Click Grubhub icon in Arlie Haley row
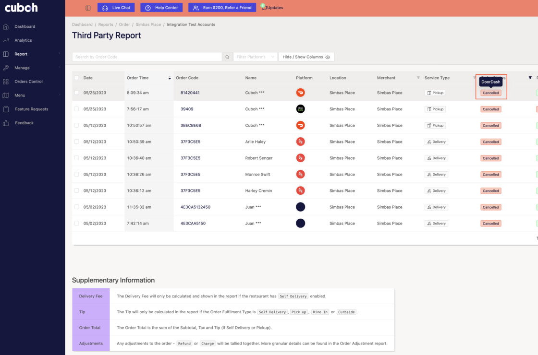Viewport: 538px width, 355px height. (300, 142)
